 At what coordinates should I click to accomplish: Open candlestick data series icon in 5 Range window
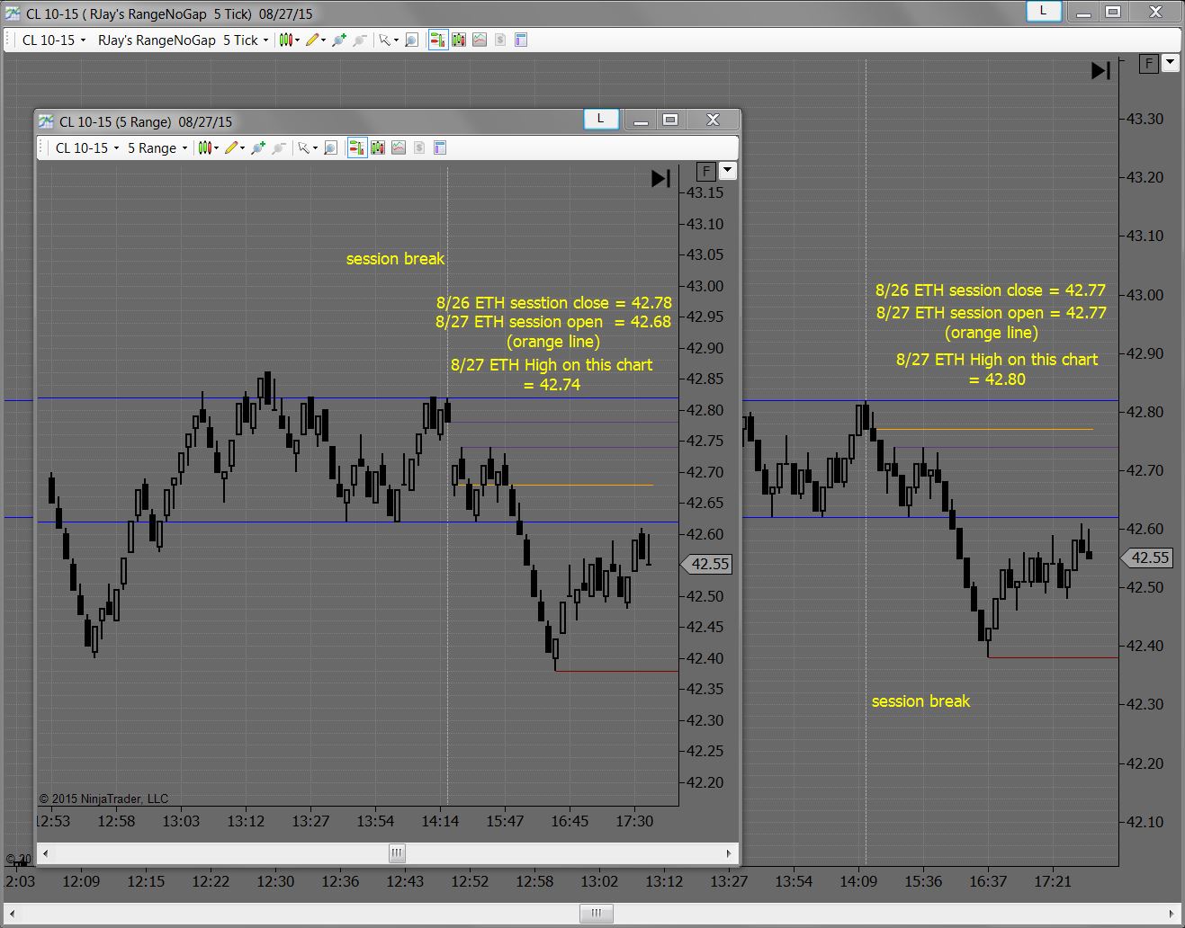[378, 147]
